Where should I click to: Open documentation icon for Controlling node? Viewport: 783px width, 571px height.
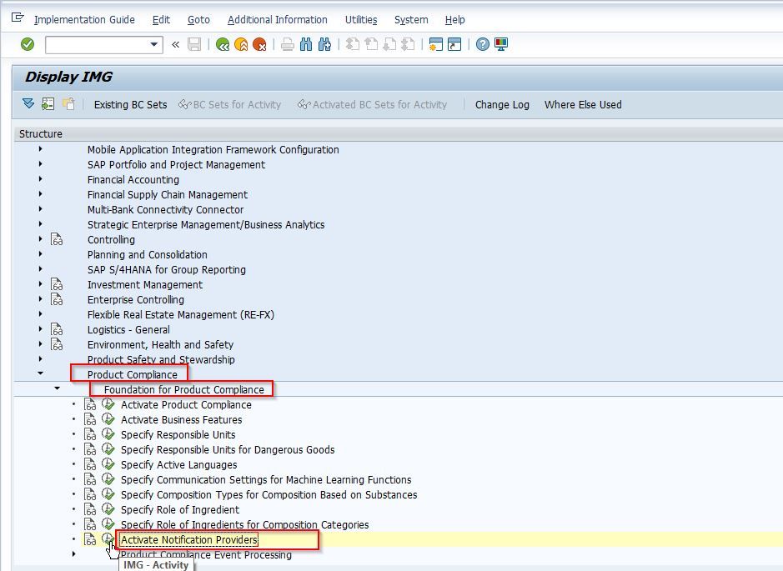[x=57, y=239]
